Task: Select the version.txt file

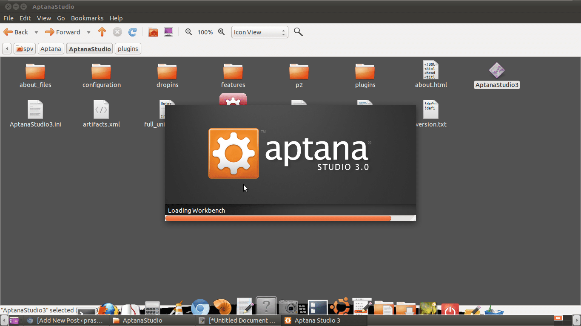Action: (x=431, y=114)
